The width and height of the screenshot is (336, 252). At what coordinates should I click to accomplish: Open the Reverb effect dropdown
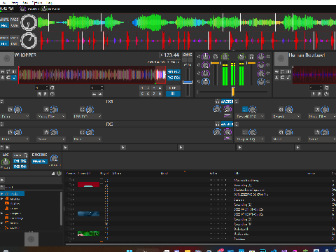(x=286, y=116)
